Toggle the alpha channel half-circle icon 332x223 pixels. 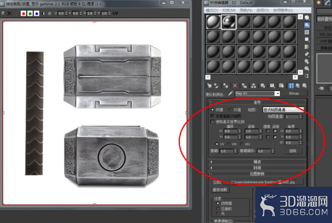(43, 13)
